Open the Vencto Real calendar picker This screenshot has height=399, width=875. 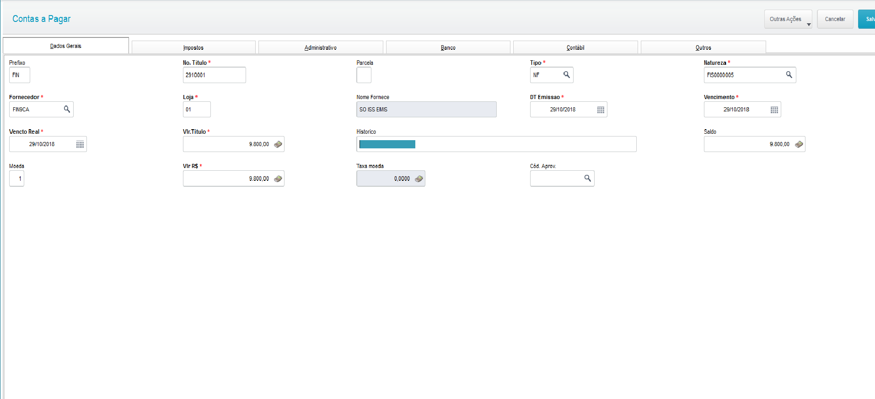point(80,144)
